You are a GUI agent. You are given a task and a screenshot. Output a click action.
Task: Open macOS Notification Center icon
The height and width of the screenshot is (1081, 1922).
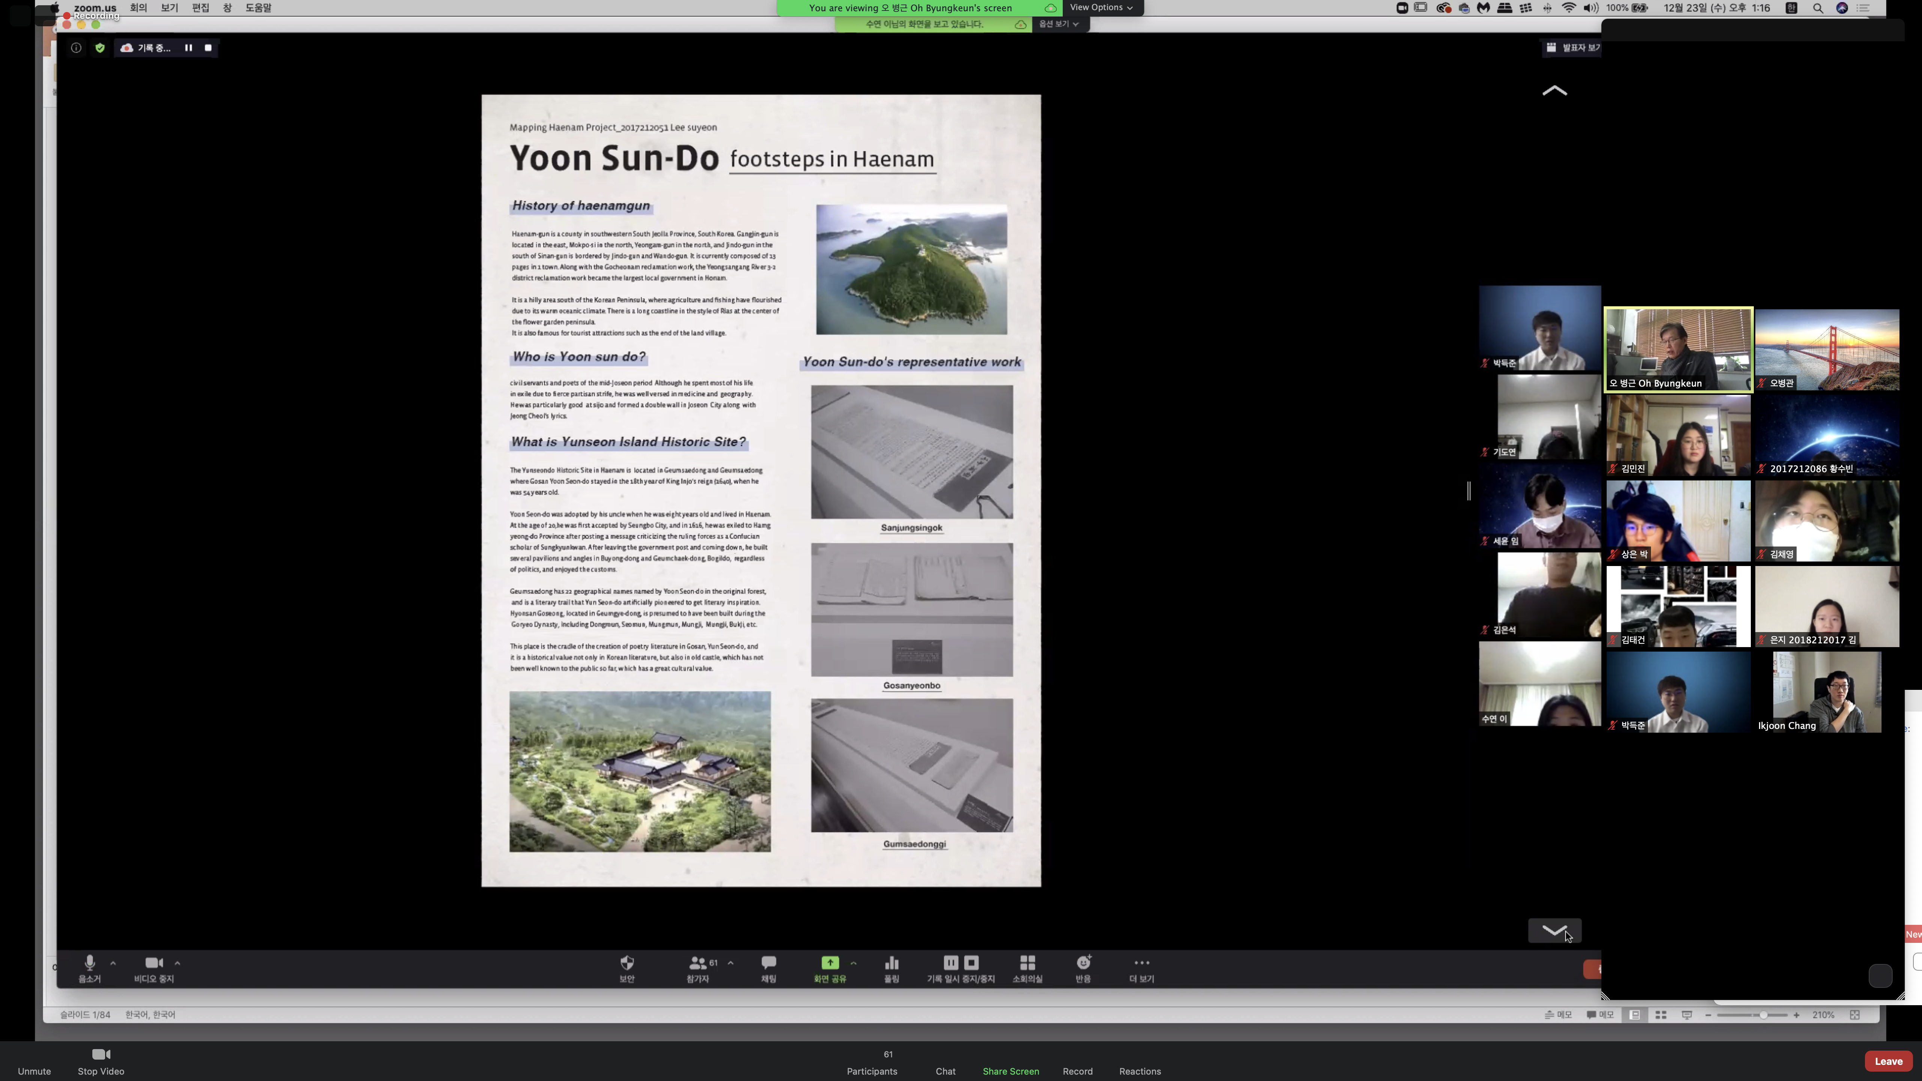1863,8
